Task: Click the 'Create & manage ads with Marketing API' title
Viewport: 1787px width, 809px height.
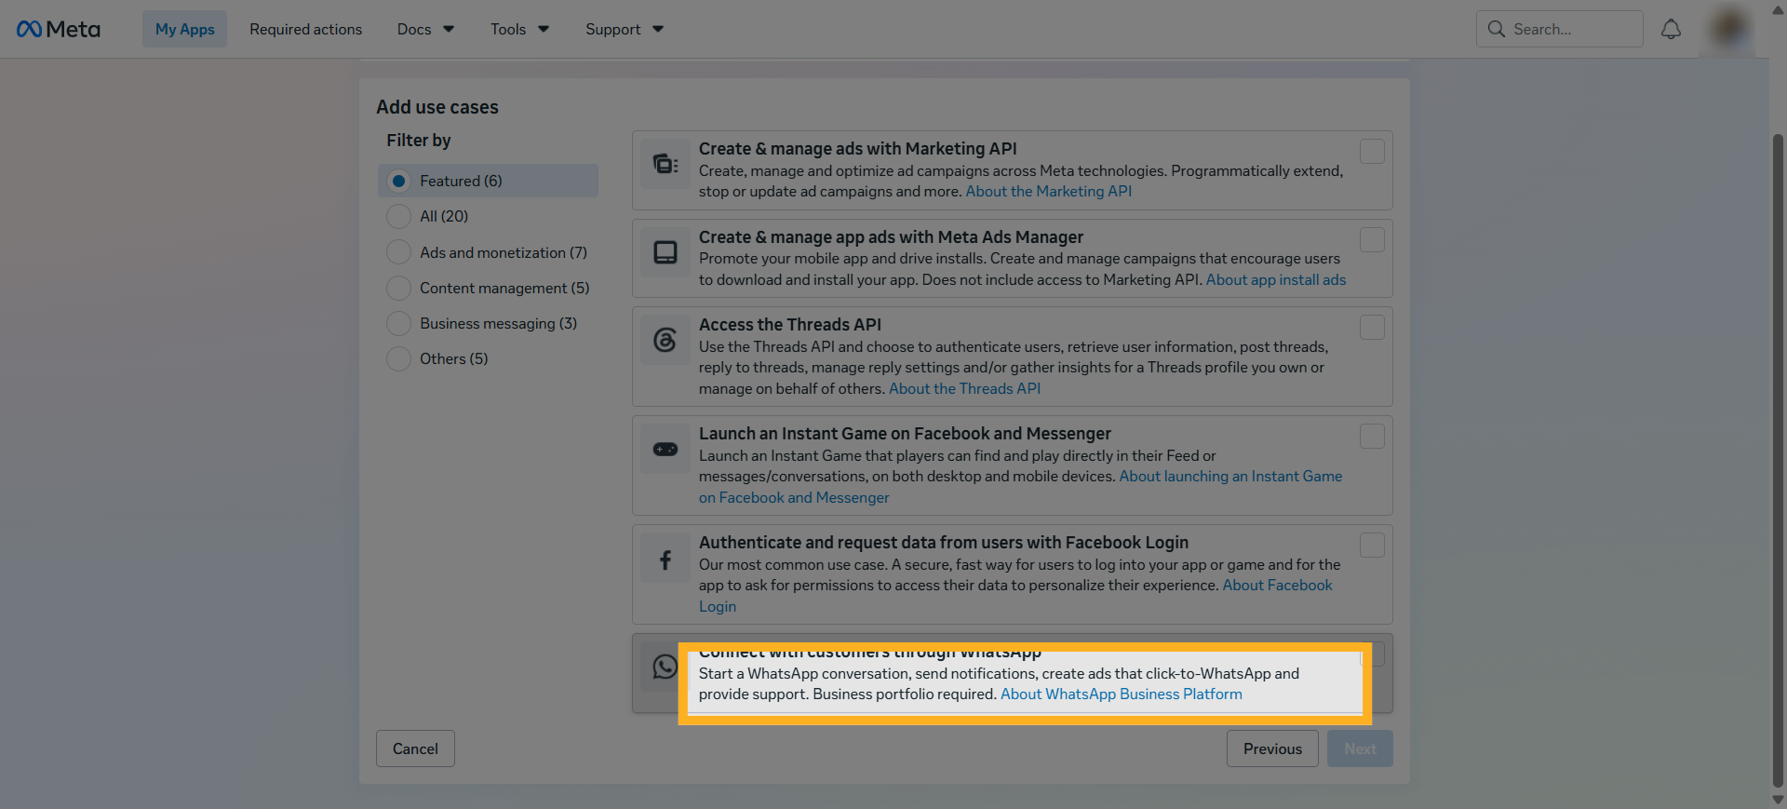Action: click(857, 148)
